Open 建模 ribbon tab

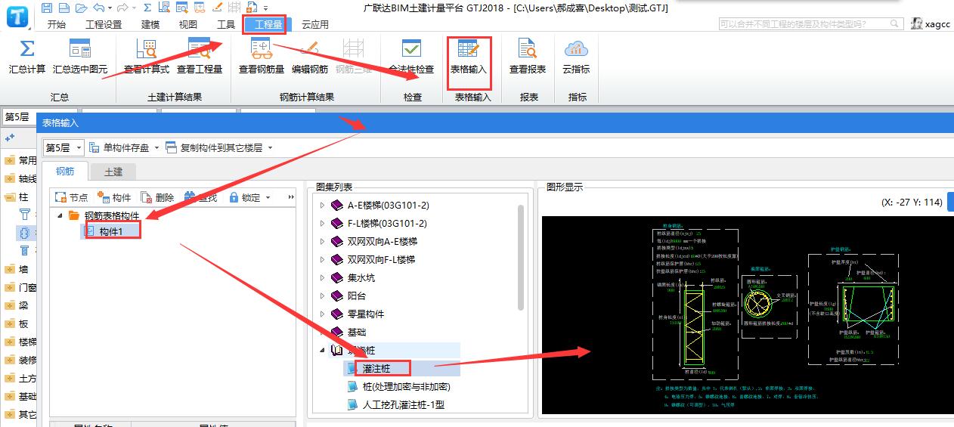click(x=150, y=24)
